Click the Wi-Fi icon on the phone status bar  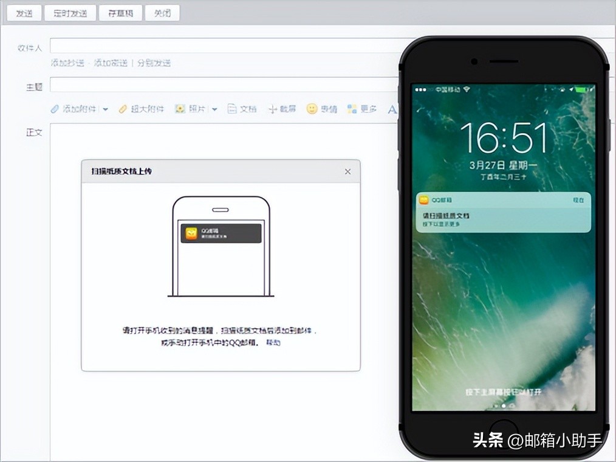coord(466,89)
